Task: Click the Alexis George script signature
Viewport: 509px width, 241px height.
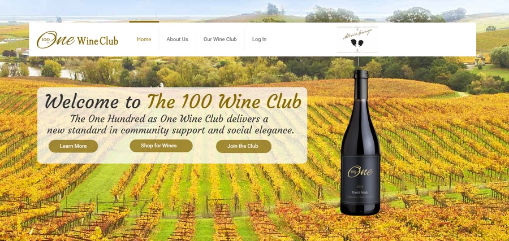Action: pos(357,33)
